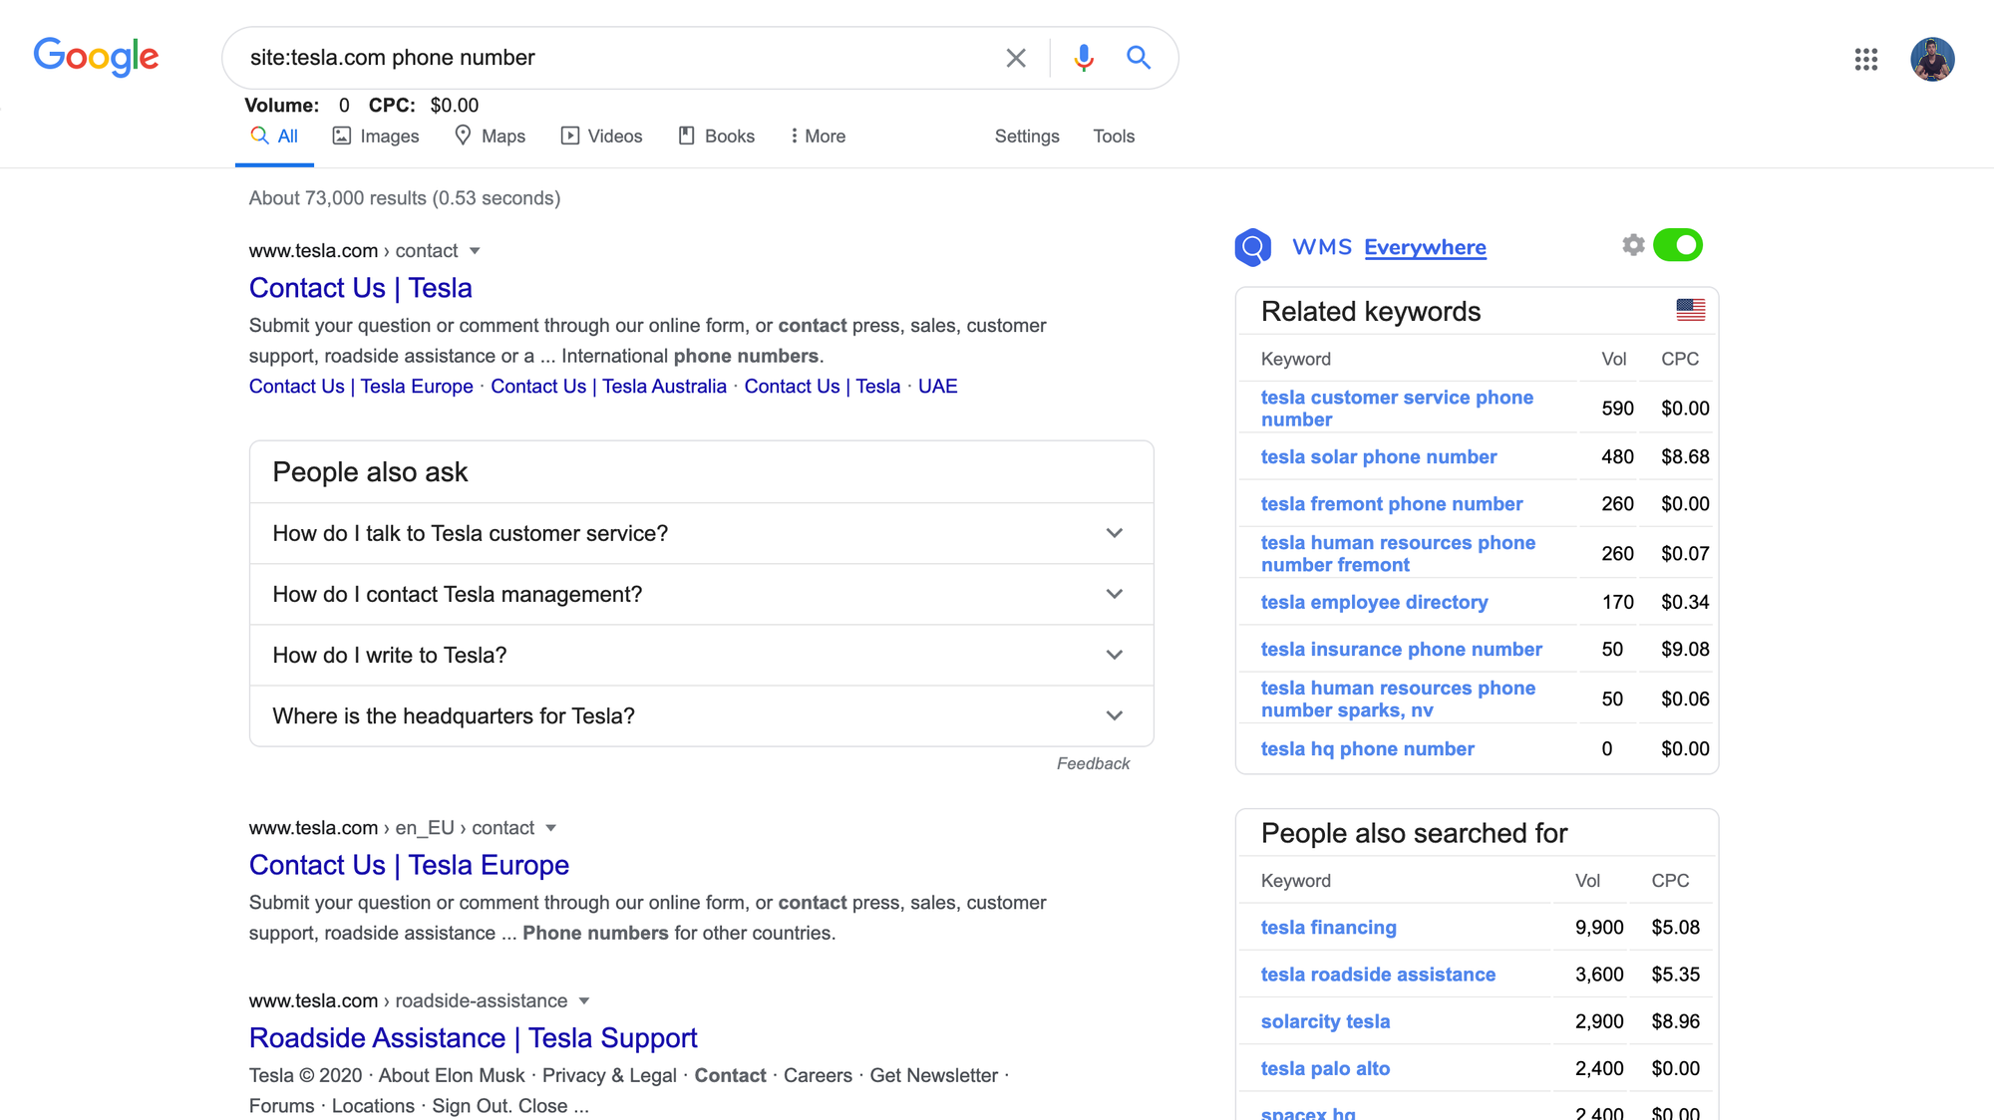Click into the search query text field
This screenshot has height=1120, width=1994.
[598, 58]
